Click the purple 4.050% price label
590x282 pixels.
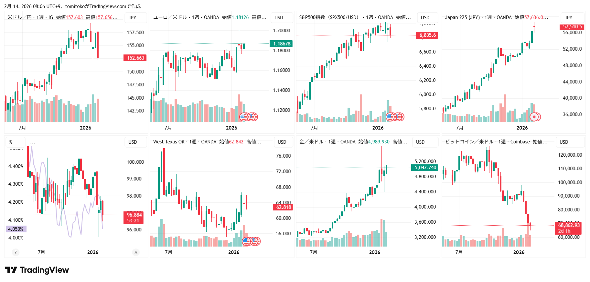(x=16, y=229)
